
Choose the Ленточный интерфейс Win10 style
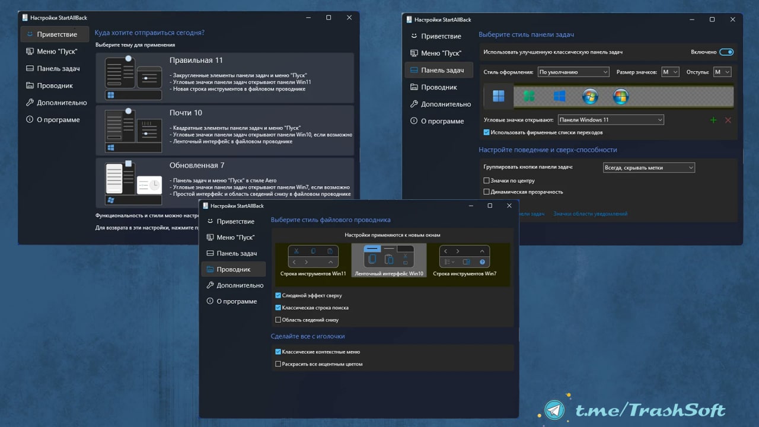389,261
